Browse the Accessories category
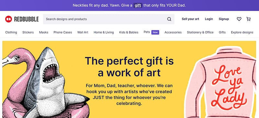This screenshot has height=118, width=259. [x=173, y=32]
